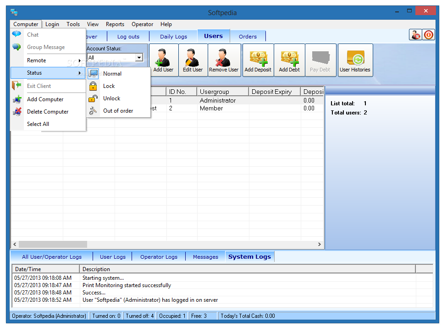Click the application icon in the title bar
The height and width of the screenshot is (332, 447).
pos(14,12)
